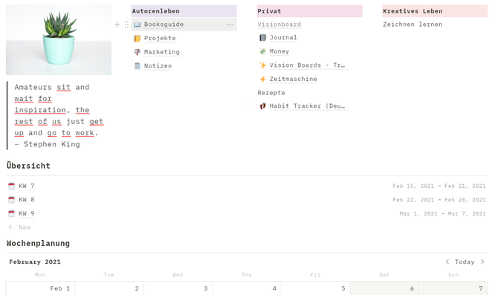This screenshot has width=495, height=295.
Task: Select the Feb 1 calendar day cell
Action: click(x=40, y=288)
